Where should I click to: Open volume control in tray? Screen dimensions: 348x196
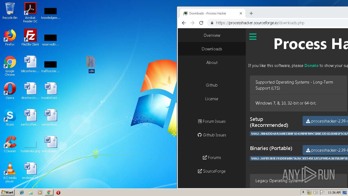click(x=316, y=192)
